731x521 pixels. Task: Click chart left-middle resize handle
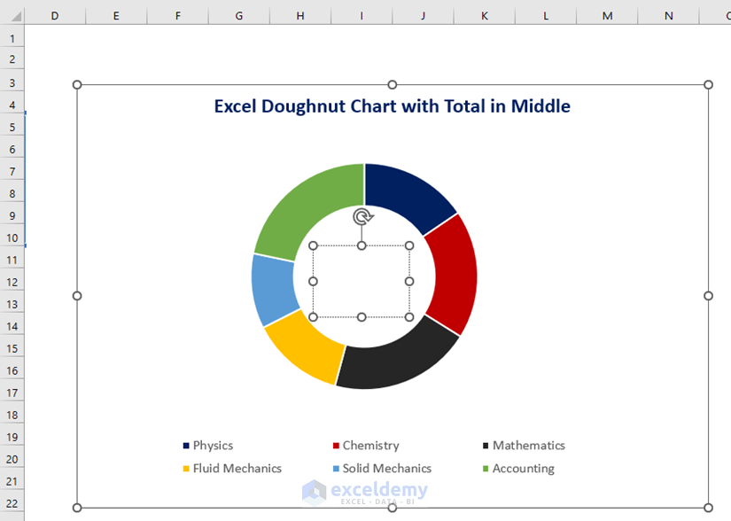[77, 296]
